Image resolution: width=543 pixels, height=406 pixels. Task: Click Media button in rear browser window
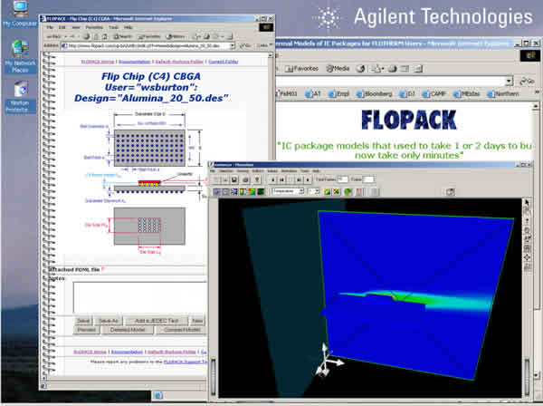click(x=338, y=69)
